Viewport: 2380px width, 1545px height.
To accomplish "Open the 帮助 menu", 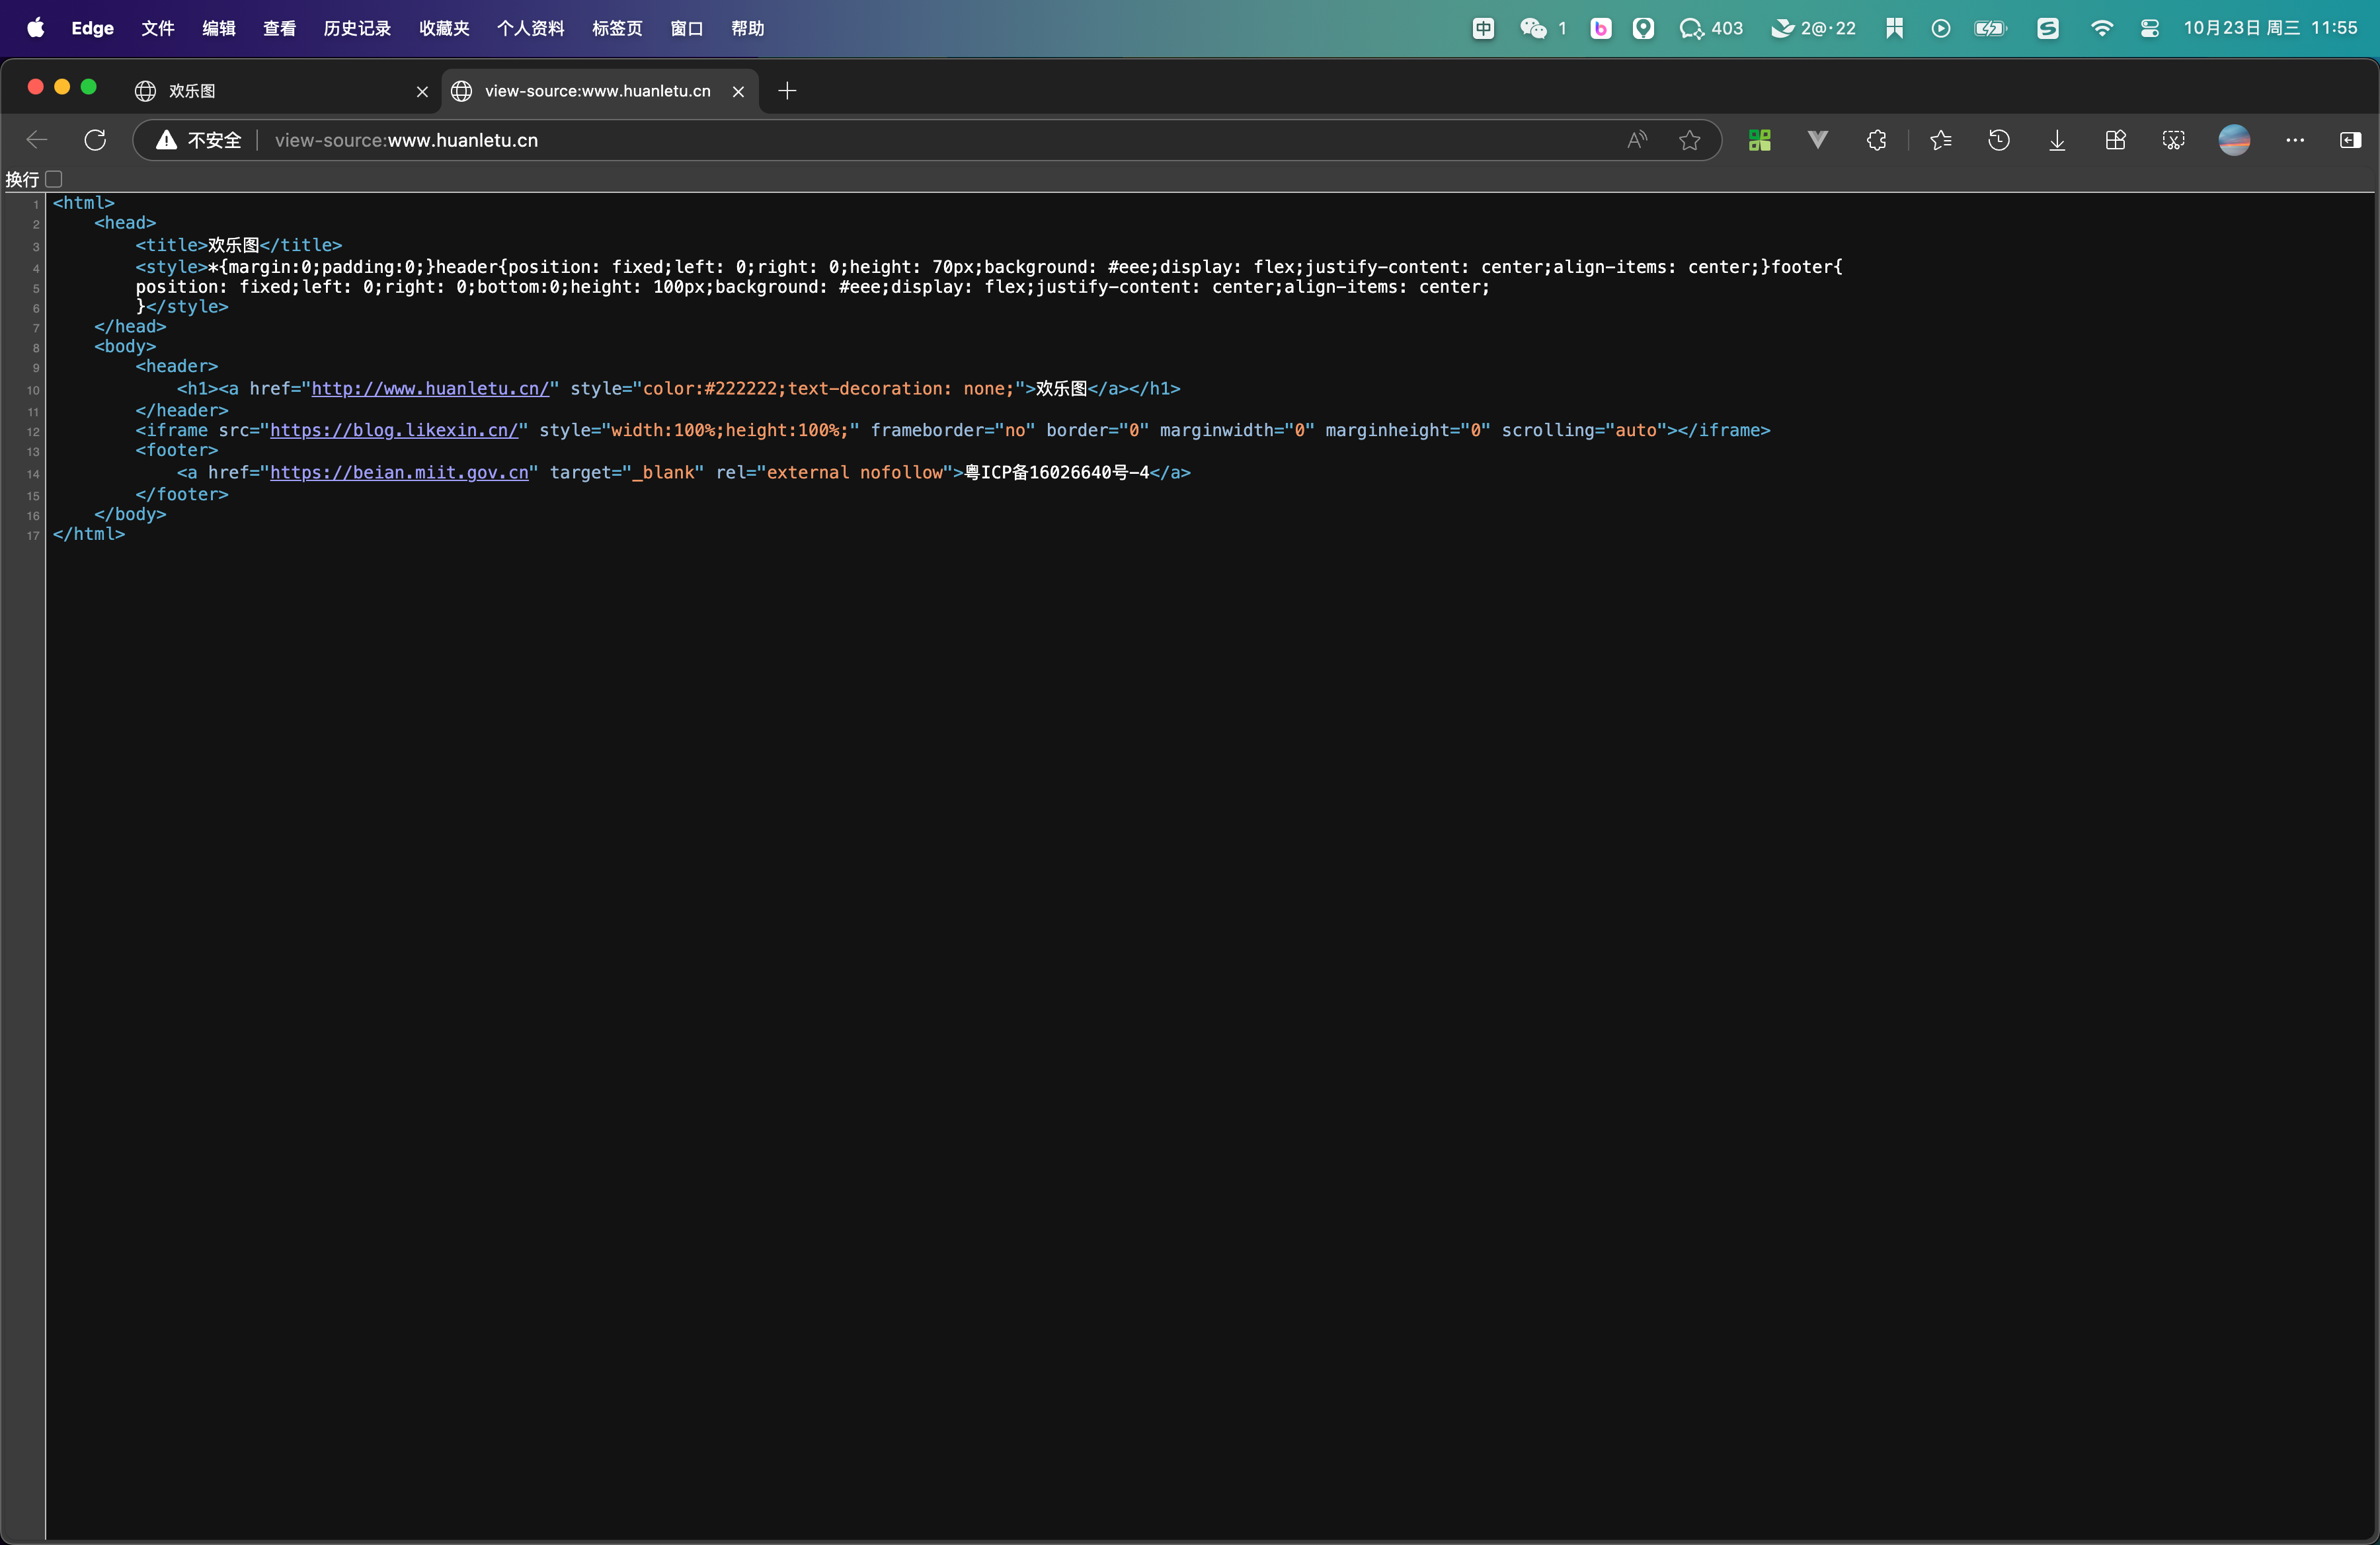I will click(x=748, y=28).
